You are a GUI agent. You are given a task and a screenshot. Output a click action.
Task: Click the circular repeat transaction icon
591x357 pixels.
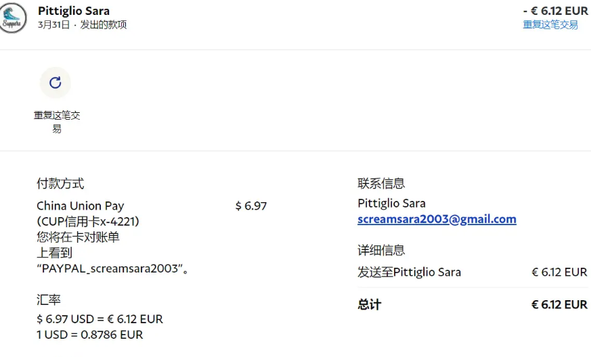coord(56,82)
